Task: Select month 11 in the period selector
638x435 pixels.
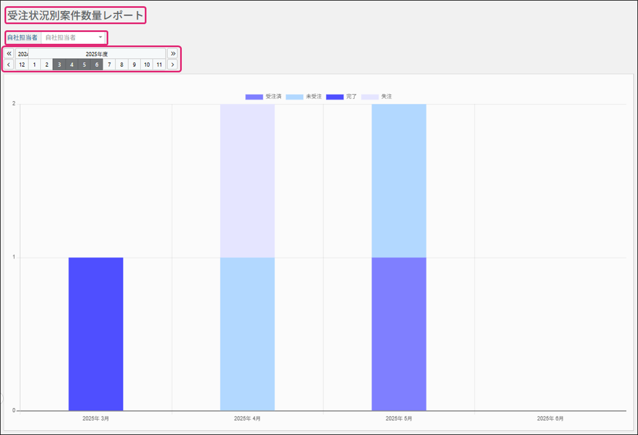Action: coord(159,65)
